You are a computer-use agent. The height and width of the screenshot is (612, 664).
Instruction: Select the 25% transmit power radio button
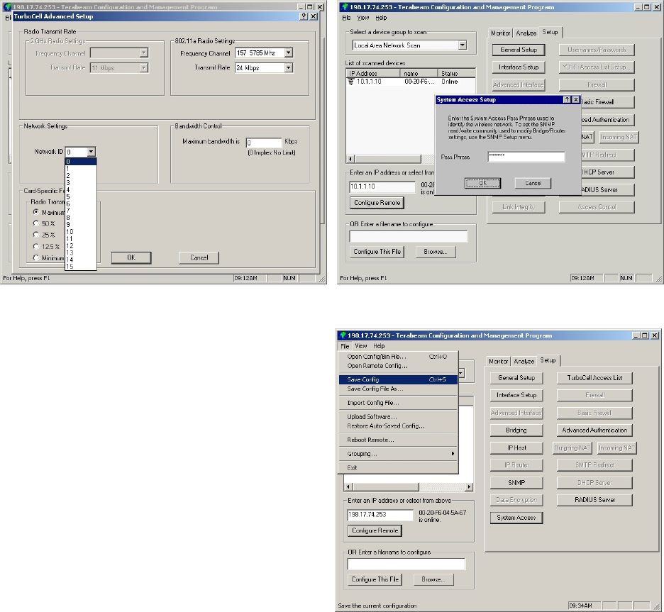(36, 235)
